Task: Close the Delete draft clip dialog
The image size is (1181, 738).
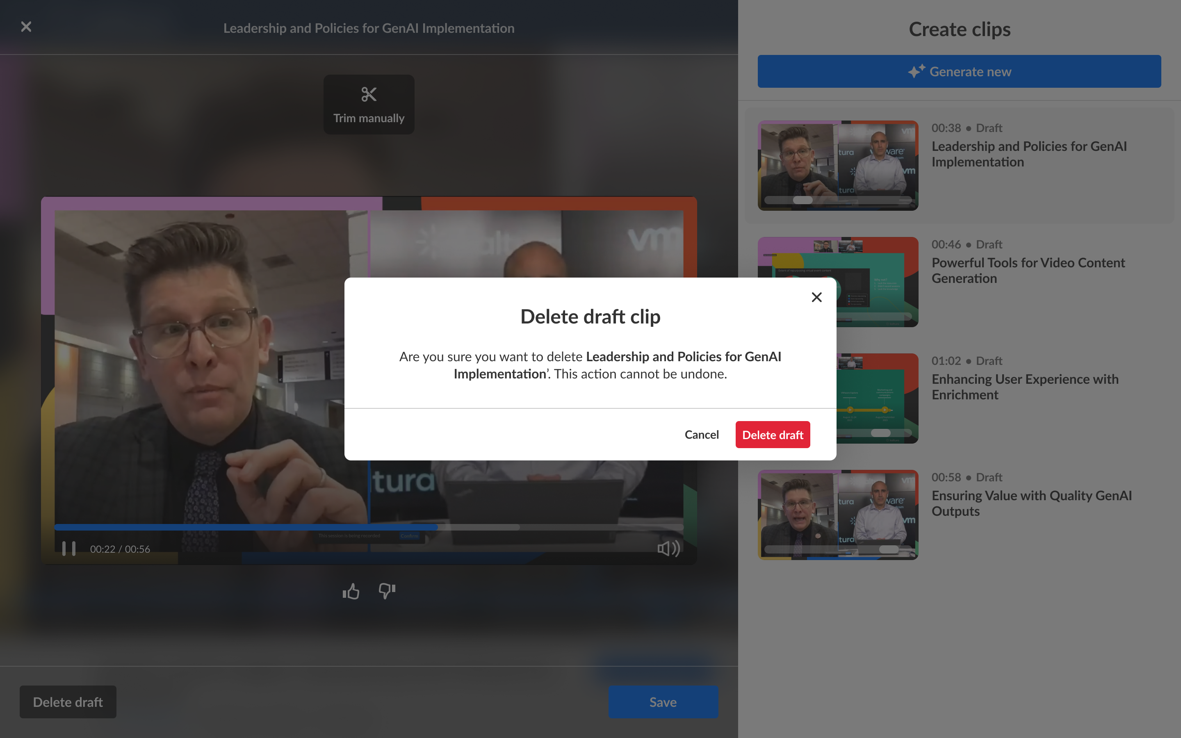Action: 816,297
